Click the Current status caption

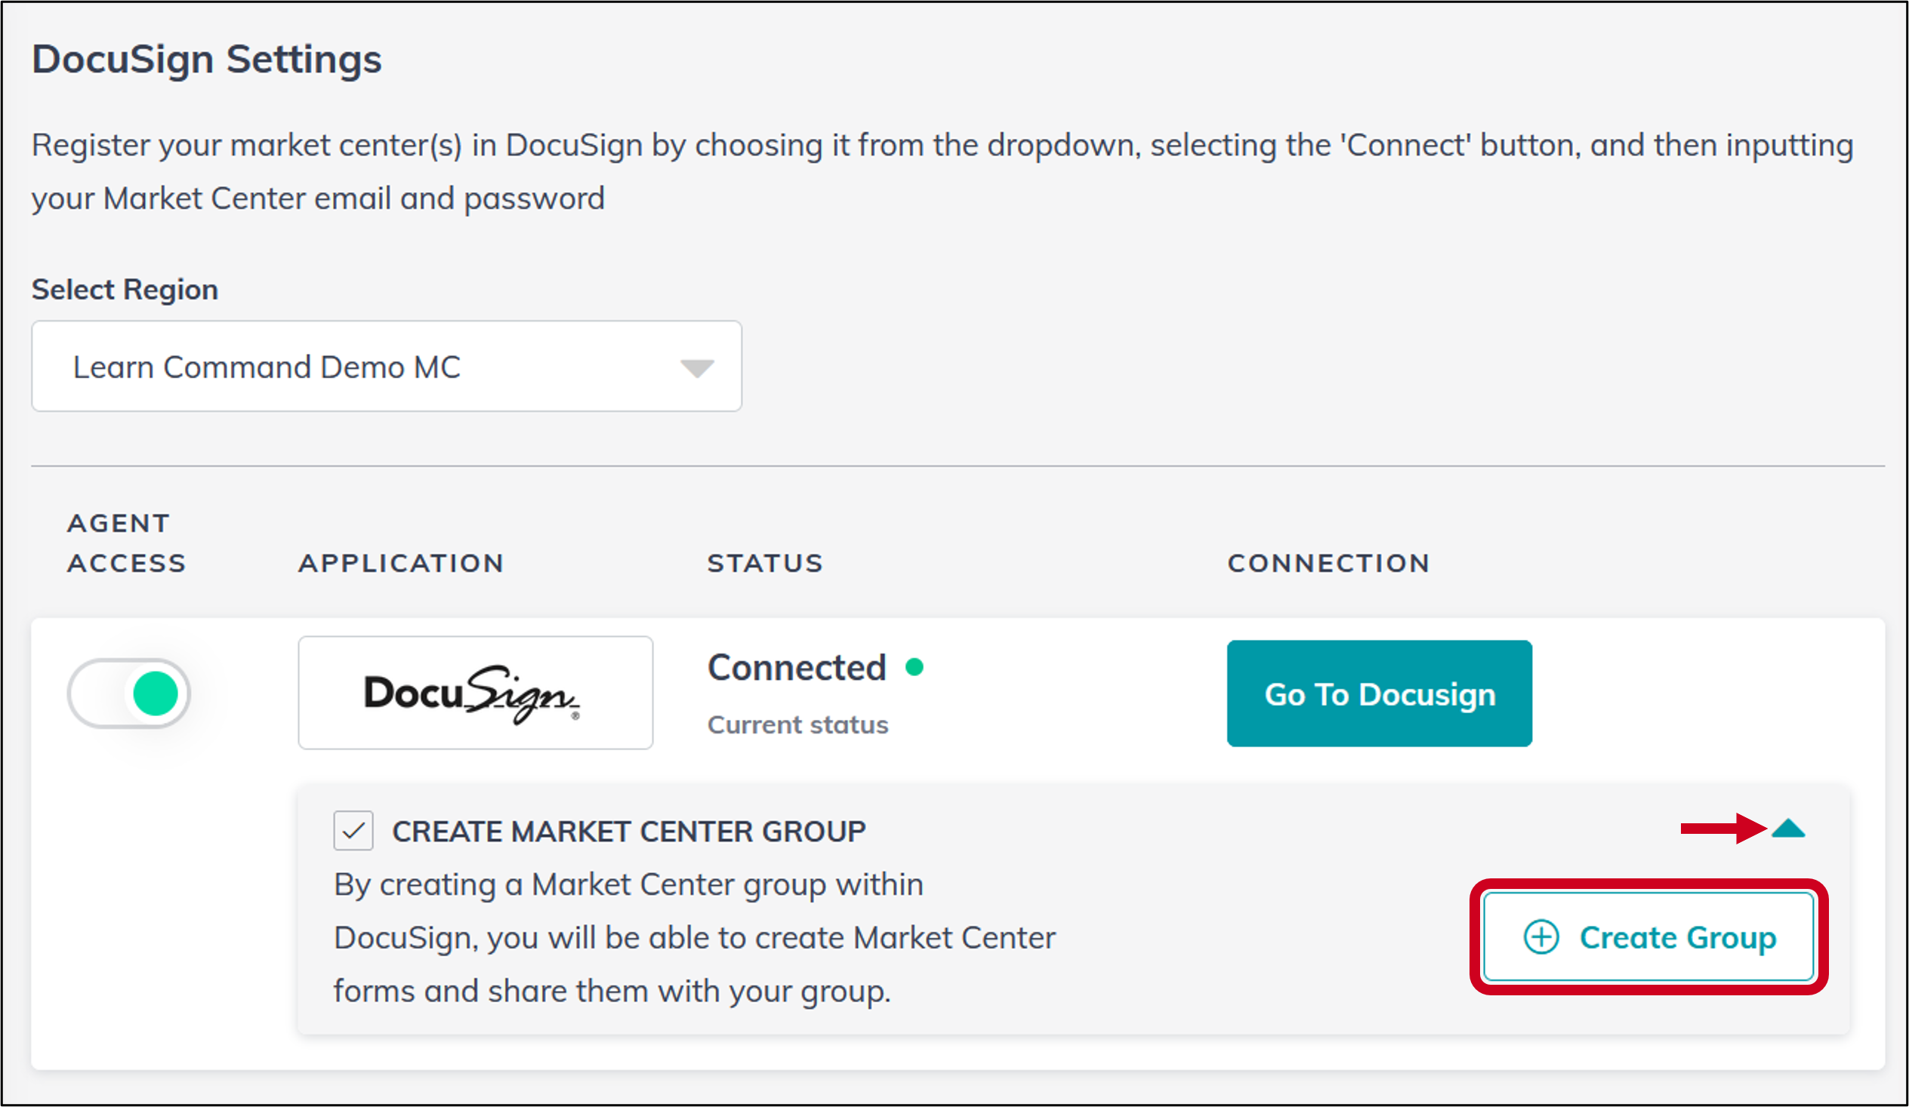[x=797, y=724]
